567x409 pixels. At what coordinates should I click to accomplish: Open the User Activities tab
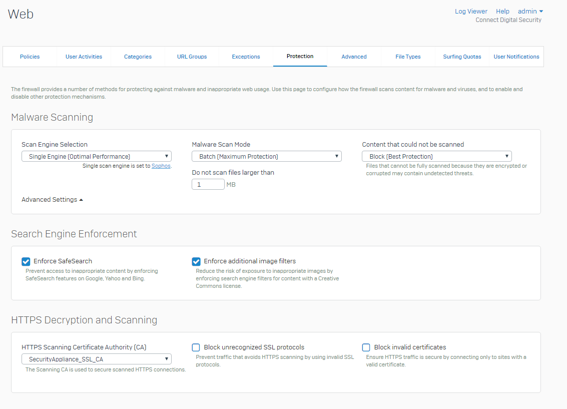click(84, 57)
